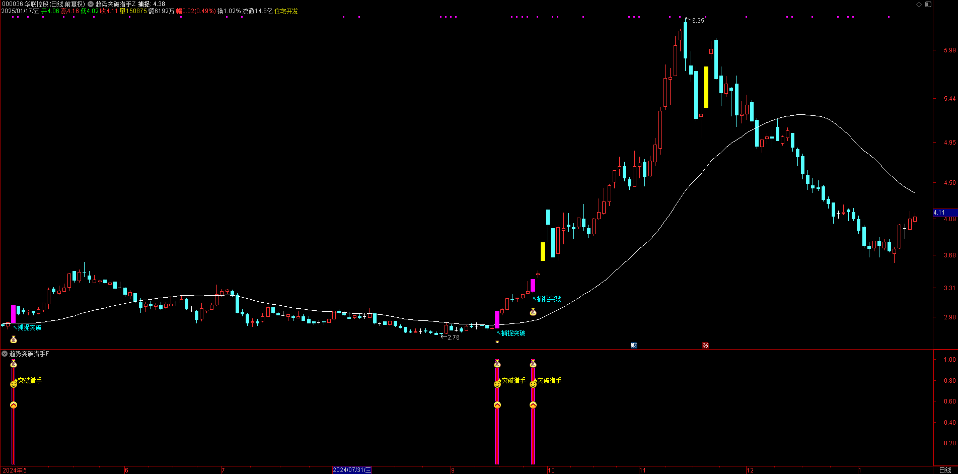Image resolution: width=958 pixels, height=474 pixels.
Task: Click the 开4.06 open price value
Action: point(50,11)
